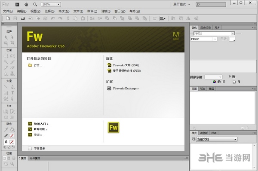
Task: Select the Eyedropper tool
Action: pos(6,130)
